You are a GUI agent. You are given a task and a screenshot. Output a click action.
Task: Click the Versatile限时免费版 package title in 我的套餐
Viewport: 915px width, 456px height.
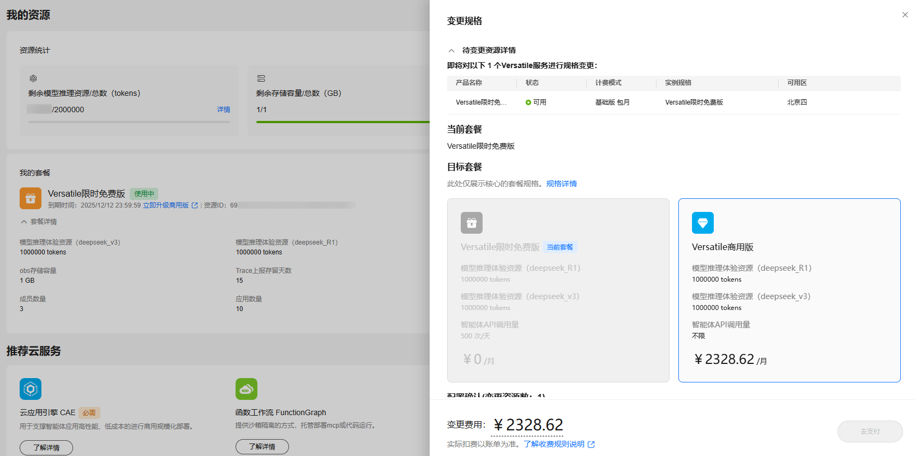(87, 194)
